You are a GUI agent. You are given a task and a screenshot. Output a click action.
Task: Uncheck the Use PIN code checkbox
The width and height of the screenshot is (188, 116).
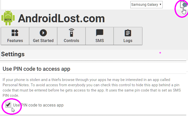(8, 105)
